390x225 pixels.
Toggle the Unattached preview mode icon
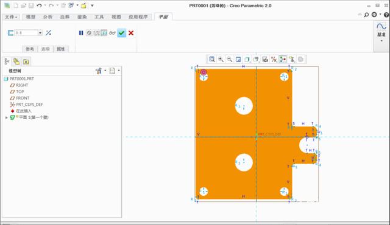pos(96,33)
